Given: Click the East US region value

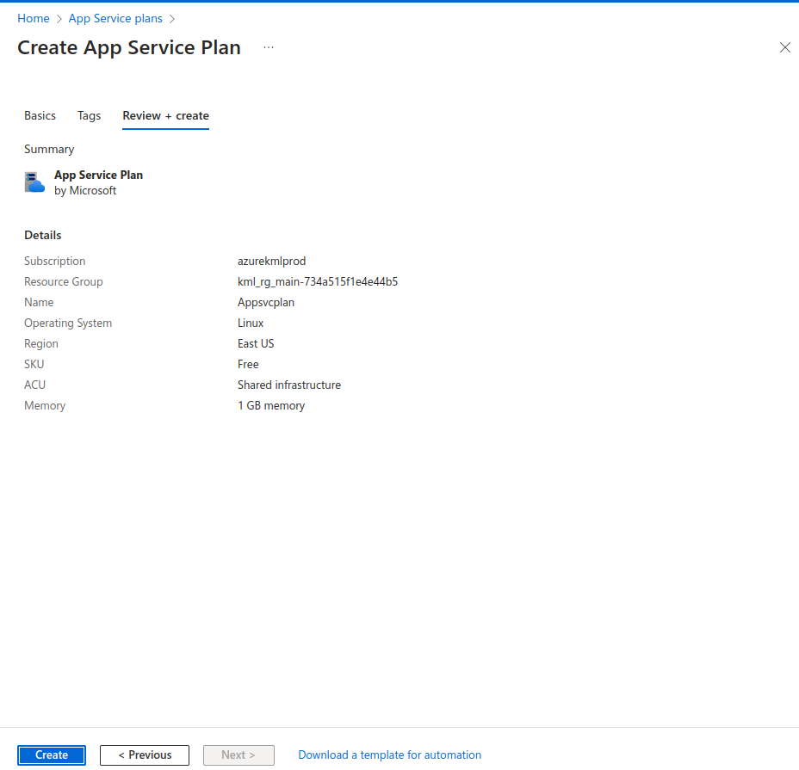Looking at the screenshot, I should click(256, 343).
